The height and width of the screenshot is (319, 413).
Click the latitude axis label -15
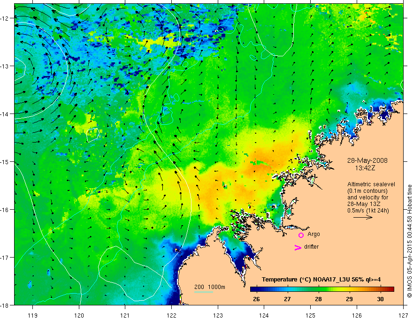(5, 162)
